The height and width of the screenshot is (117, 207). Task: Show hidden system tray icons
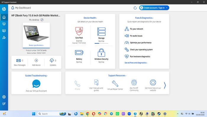click(x=178, y=114)
